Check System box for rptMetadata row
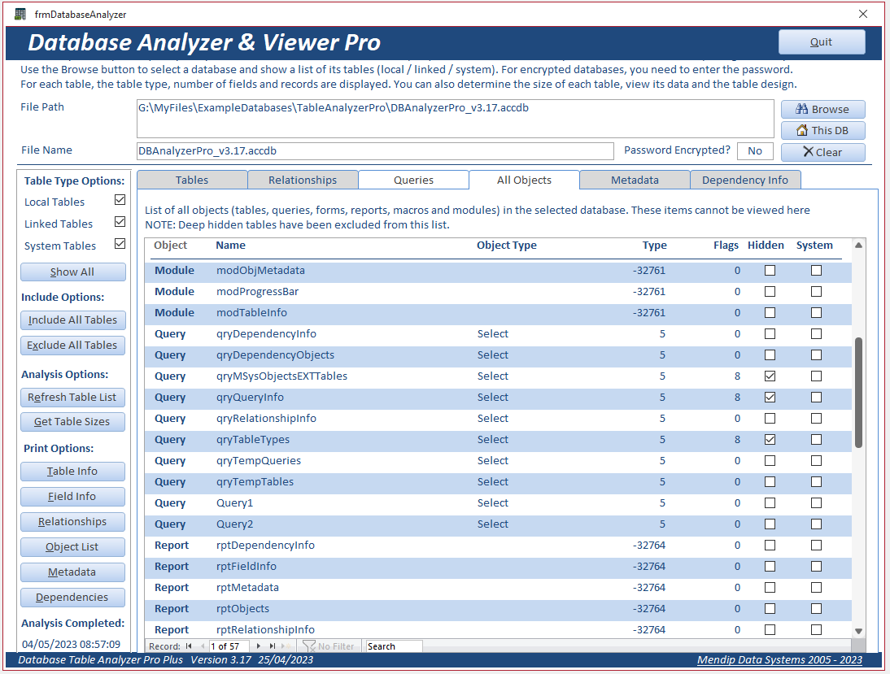This screenshot has height=674, width=890. pyautogui.click(x=816, y=587)
